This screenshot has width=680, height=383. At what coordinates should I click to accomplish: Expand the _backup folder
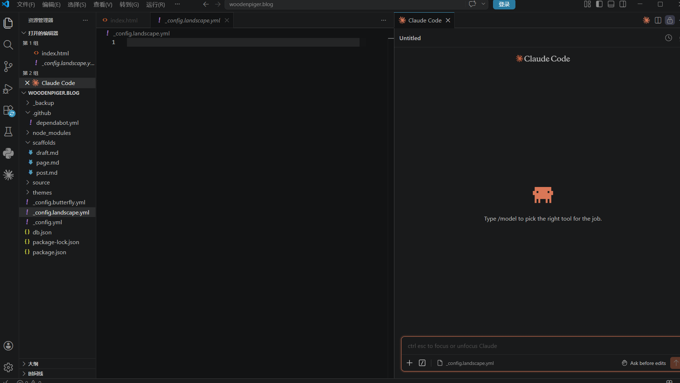coord(43,103)
